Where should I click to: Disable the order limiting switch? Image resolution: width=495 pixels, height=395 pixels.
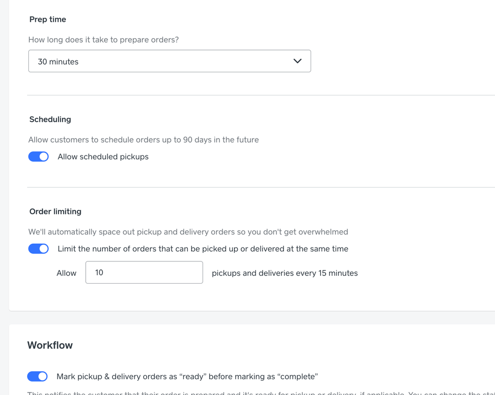(39, 249)
